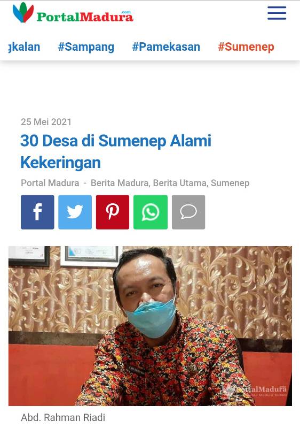Click the PortalMadura watermark on photo
The width and height of the screenshot is (300, 428).
pyautogui.click(x=255, y=391)
